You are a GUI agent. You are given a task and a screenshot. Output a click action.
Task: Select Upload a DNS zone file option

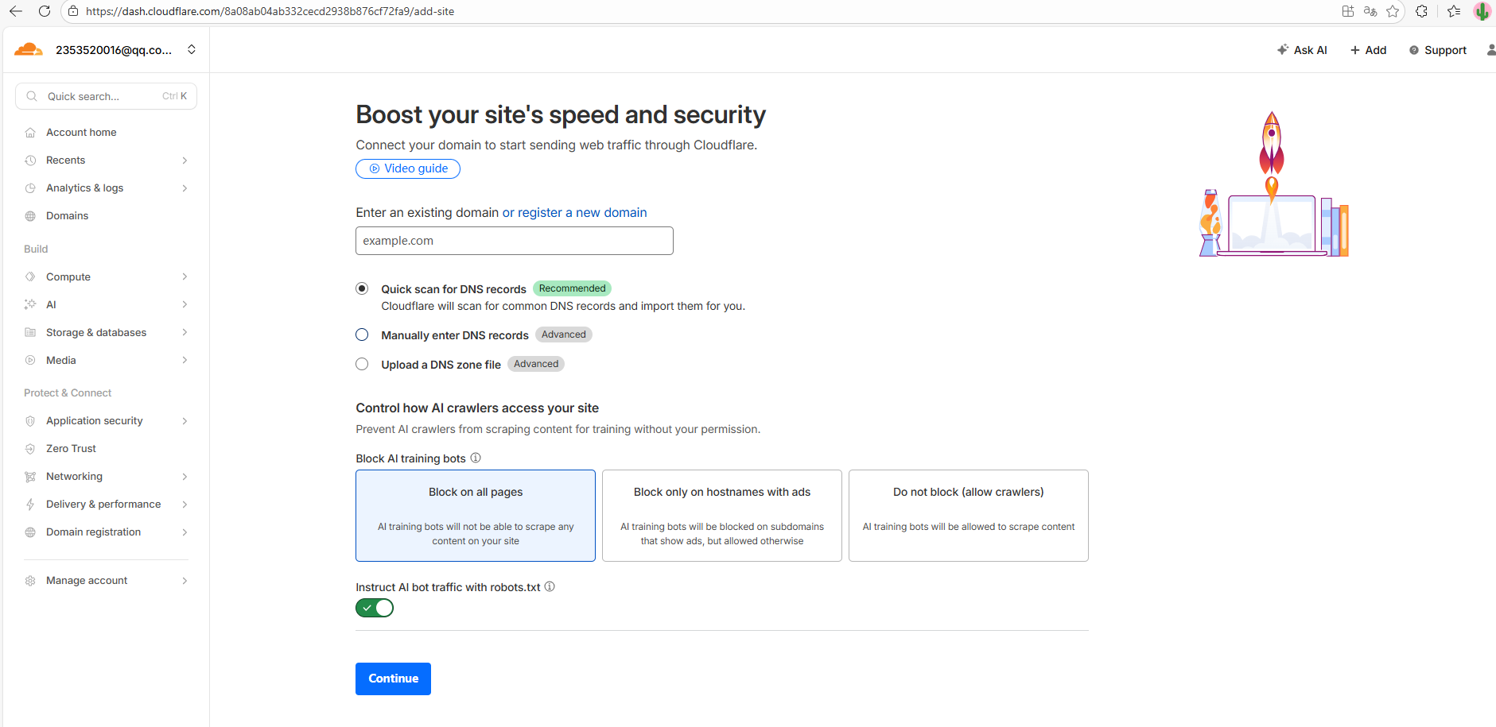362,364
